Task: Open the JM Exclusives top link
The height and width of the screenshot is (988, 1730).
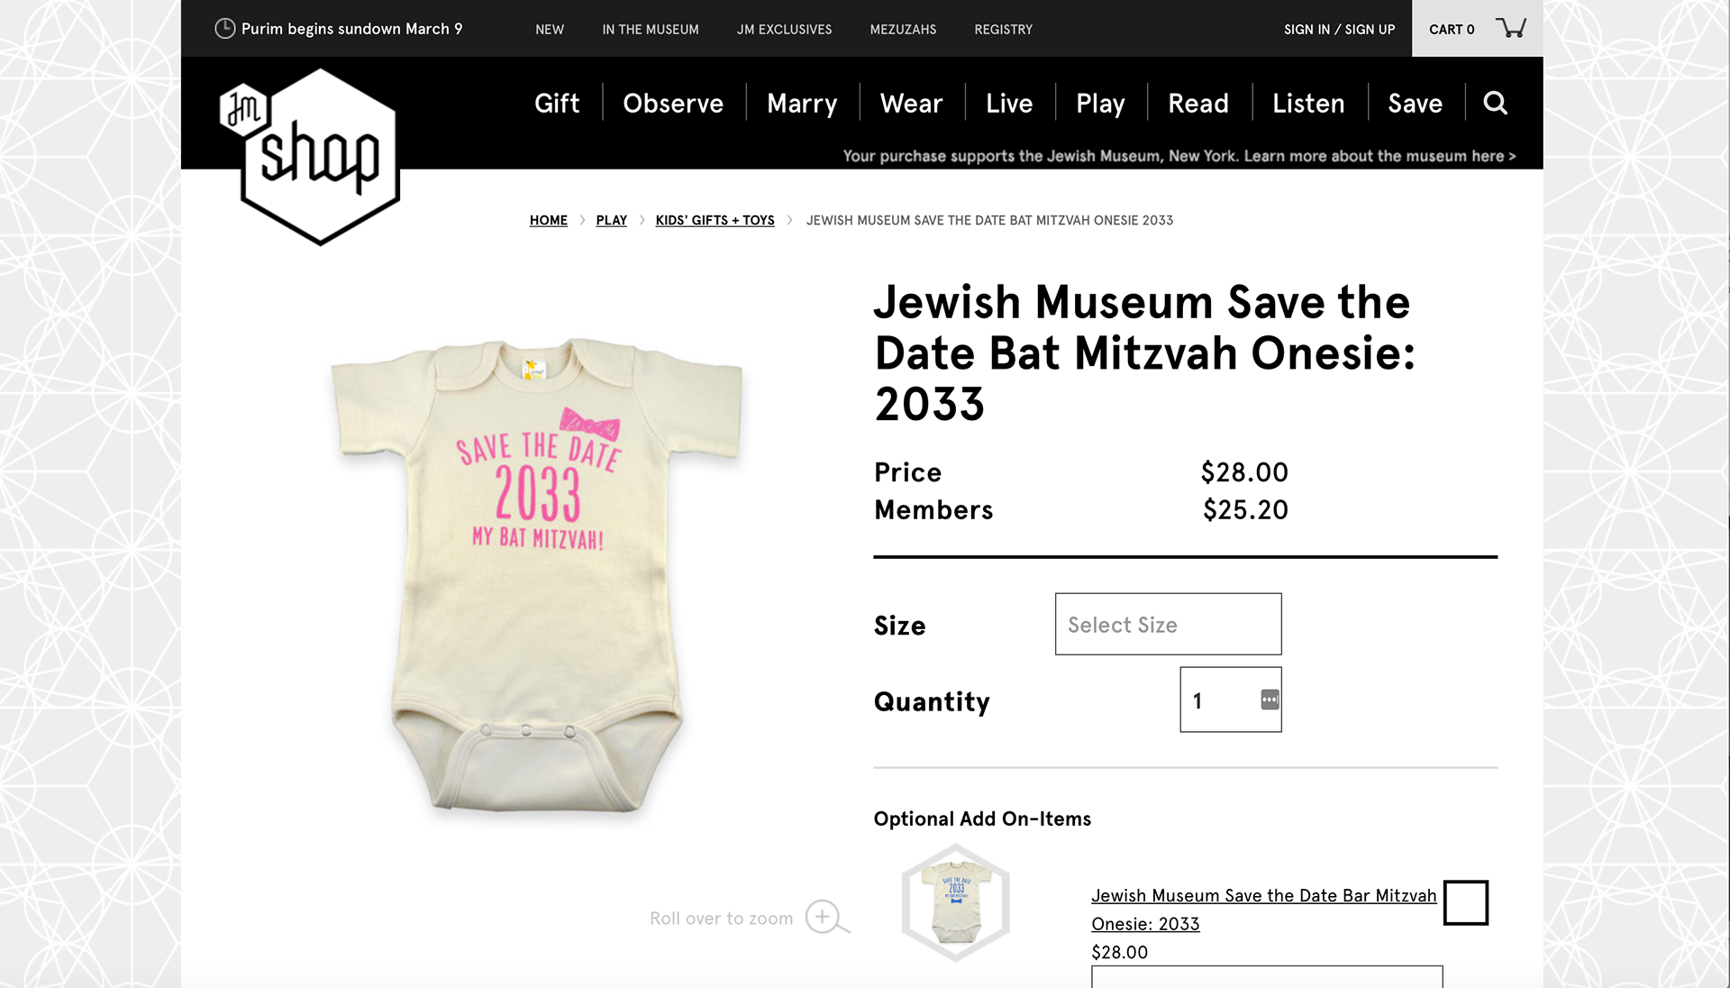Action: pos(784,30)
